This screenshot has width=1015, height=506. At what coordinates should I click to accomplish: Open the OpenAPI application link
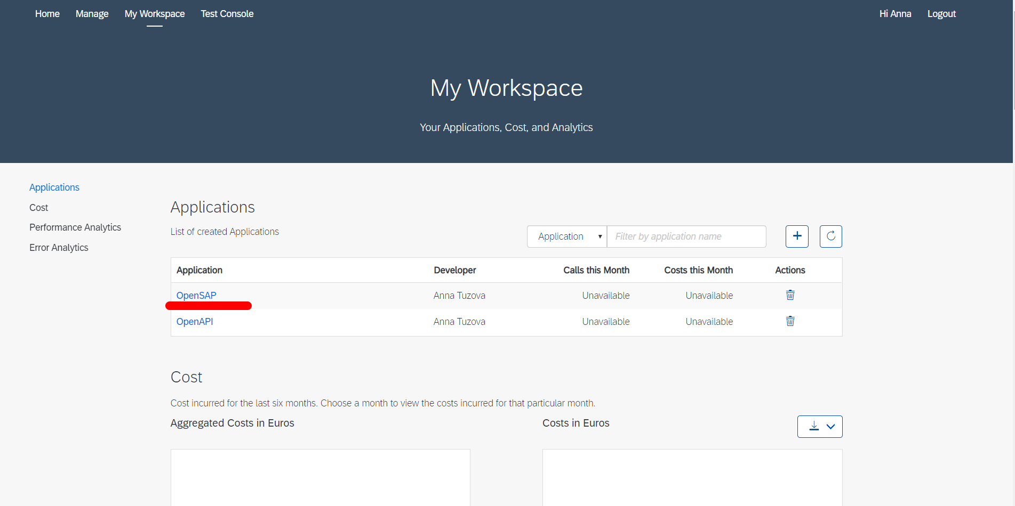click(x=195, y=321)
